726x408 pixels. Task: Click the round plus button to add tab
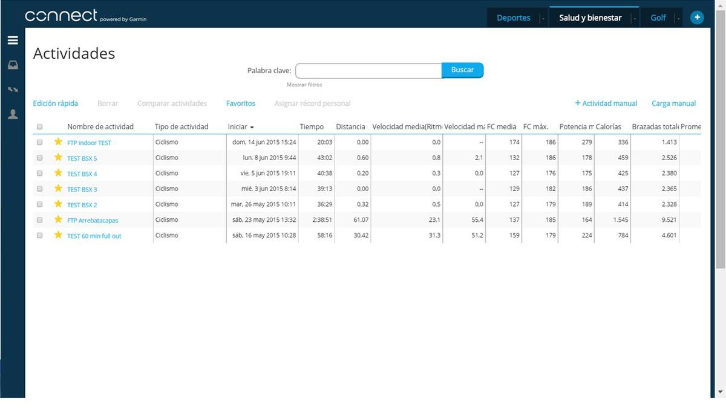(x=697, y=18)
